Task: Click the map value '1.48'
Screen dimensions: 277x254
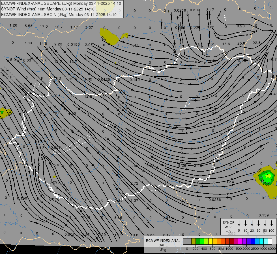Action: (x=135, y=45)
